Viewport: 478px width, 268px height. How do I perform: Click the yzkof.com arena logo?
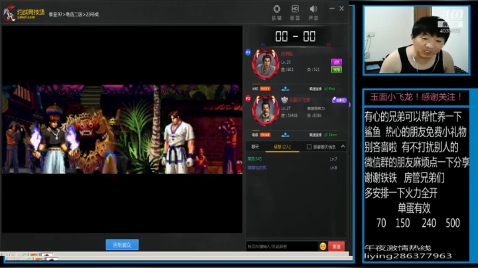click(24, 13)
